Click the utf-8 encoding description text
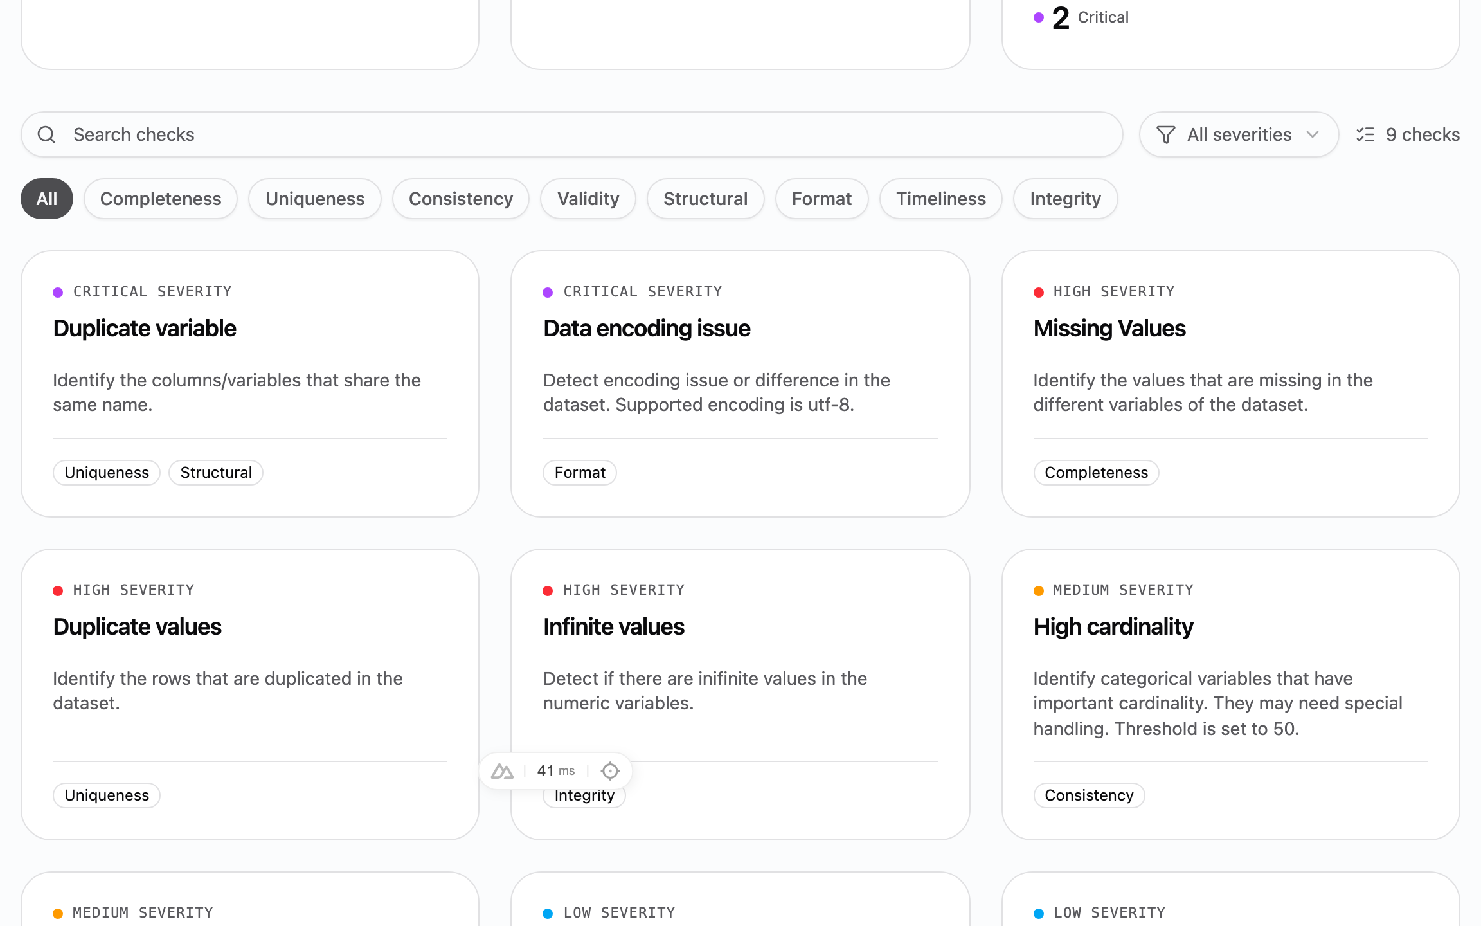 (x=717, y=392)
